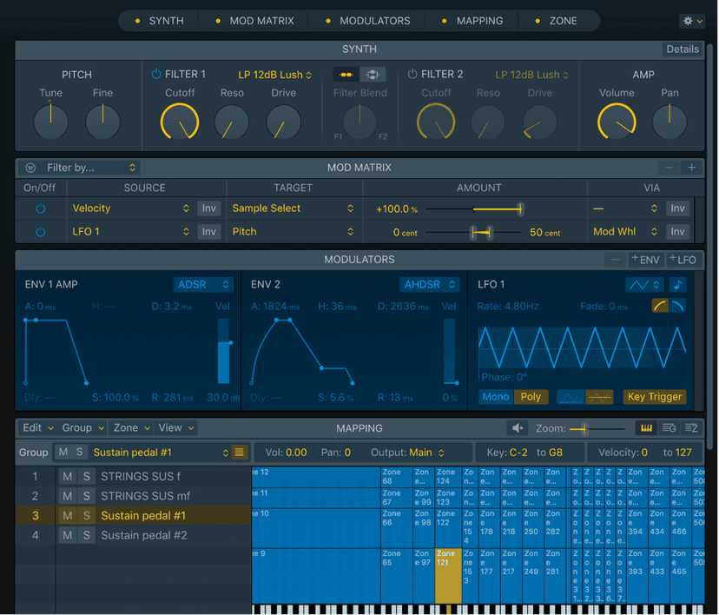Click the Filter by icon in Mod Matrix

click(x=30, y=168)
